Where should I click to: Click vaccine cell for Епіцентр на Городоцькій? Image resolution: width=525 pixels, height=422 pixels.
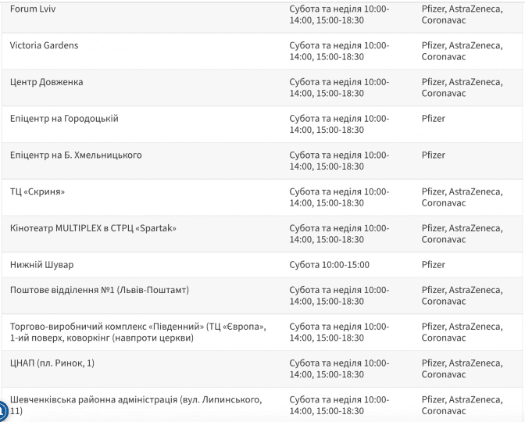pyautogui.click(x=433, y=119)
